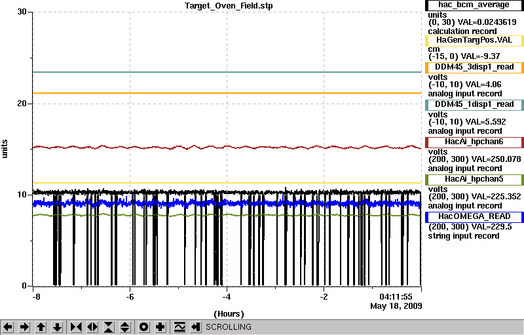Select the HacAi_hpchan5 legend entry
This screenshot has width=524, height=335.
[474, 180]
